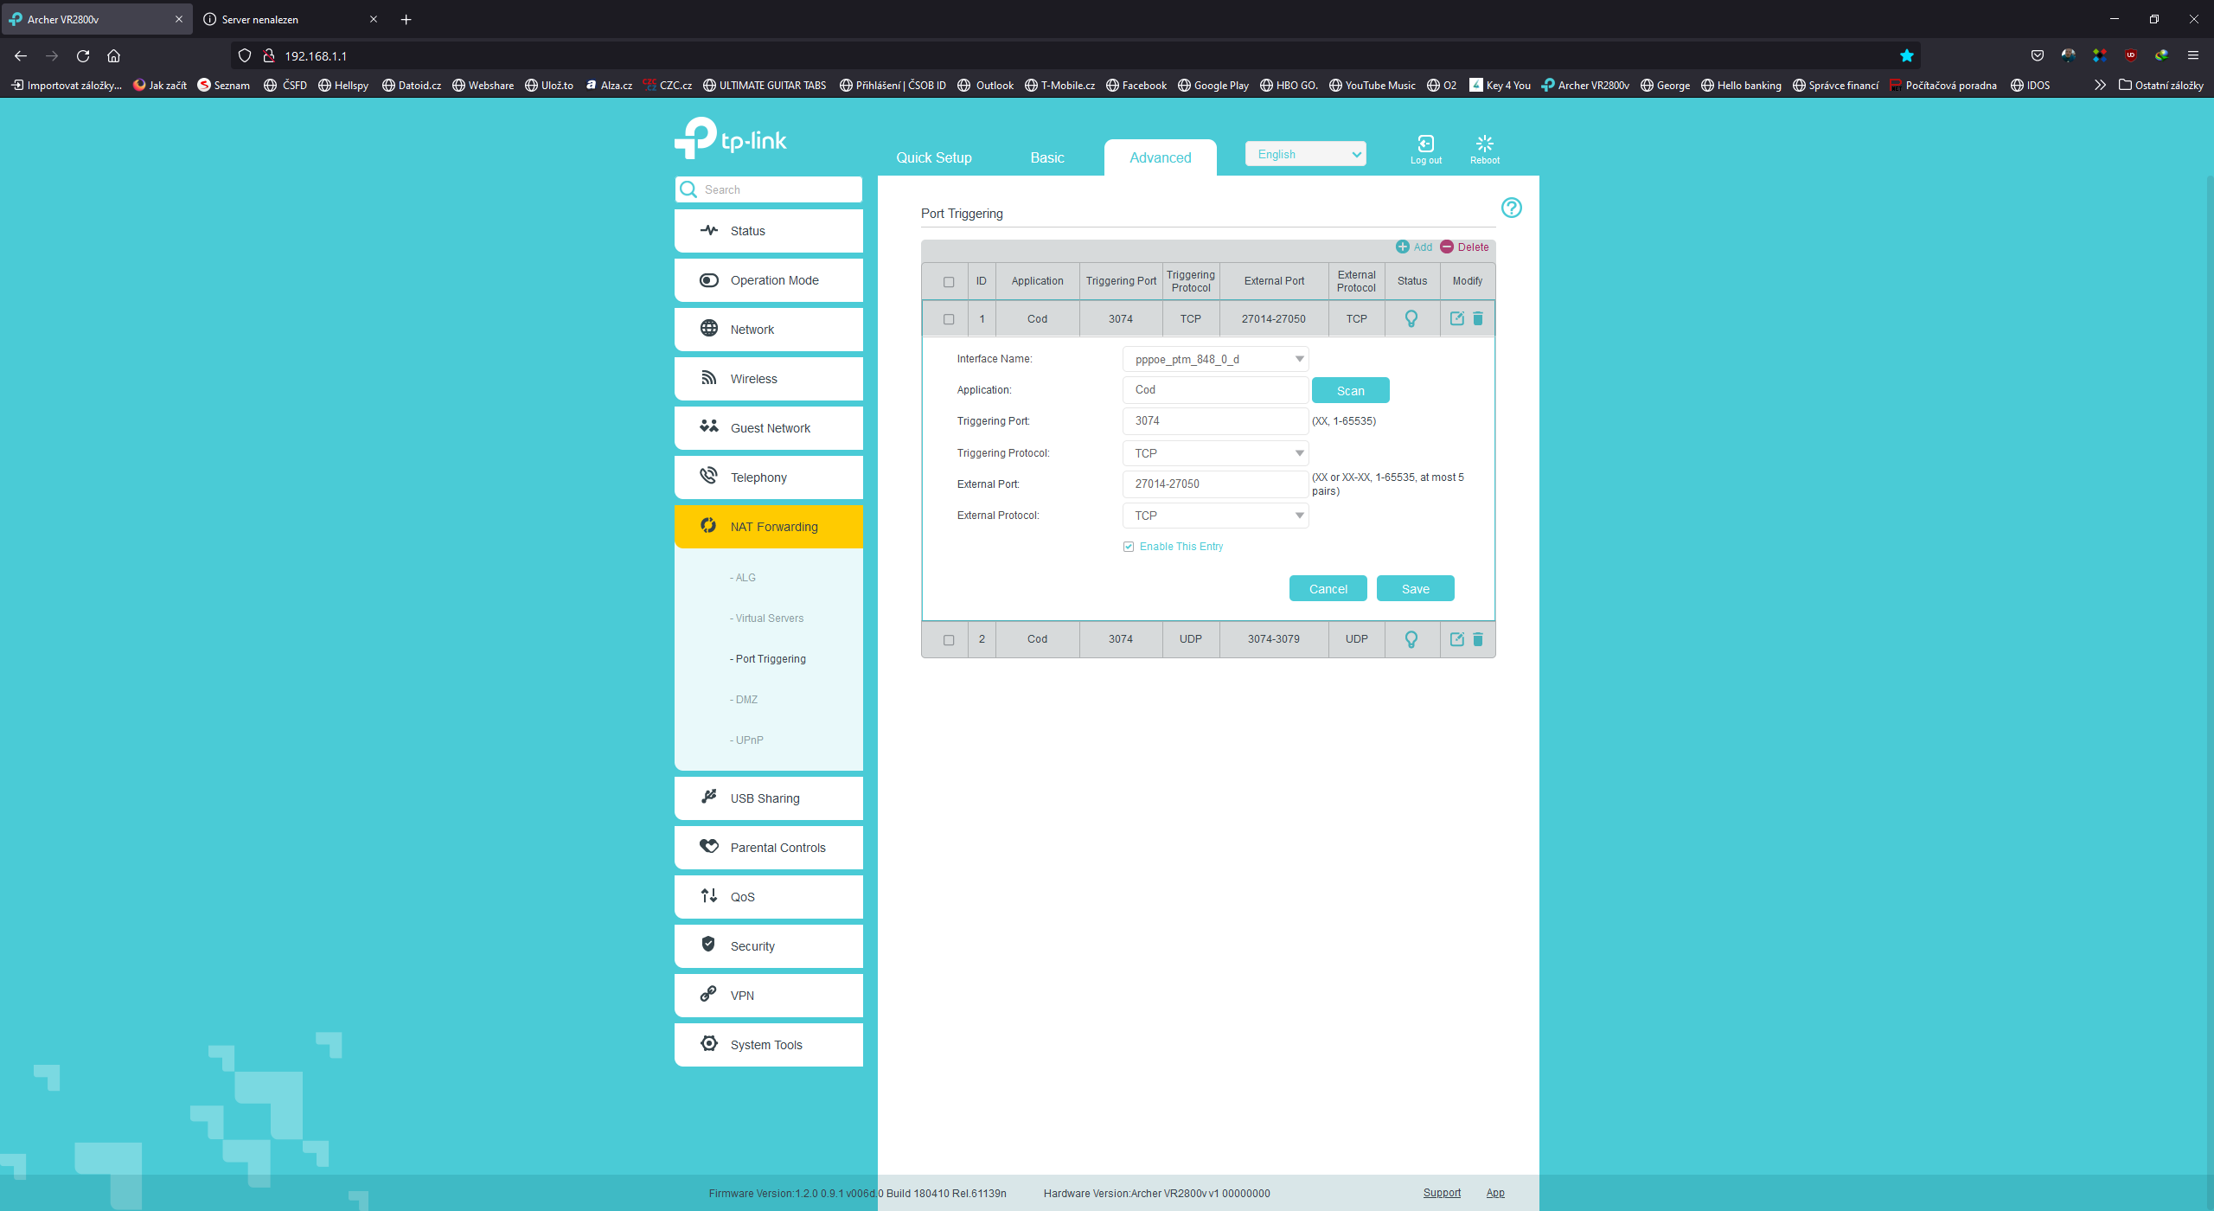This screenshot has height=1211, width=2214.
Task: Expand the Triggering Protocol dropdown
Action: pyautogui.click(x=1215, y=453)
